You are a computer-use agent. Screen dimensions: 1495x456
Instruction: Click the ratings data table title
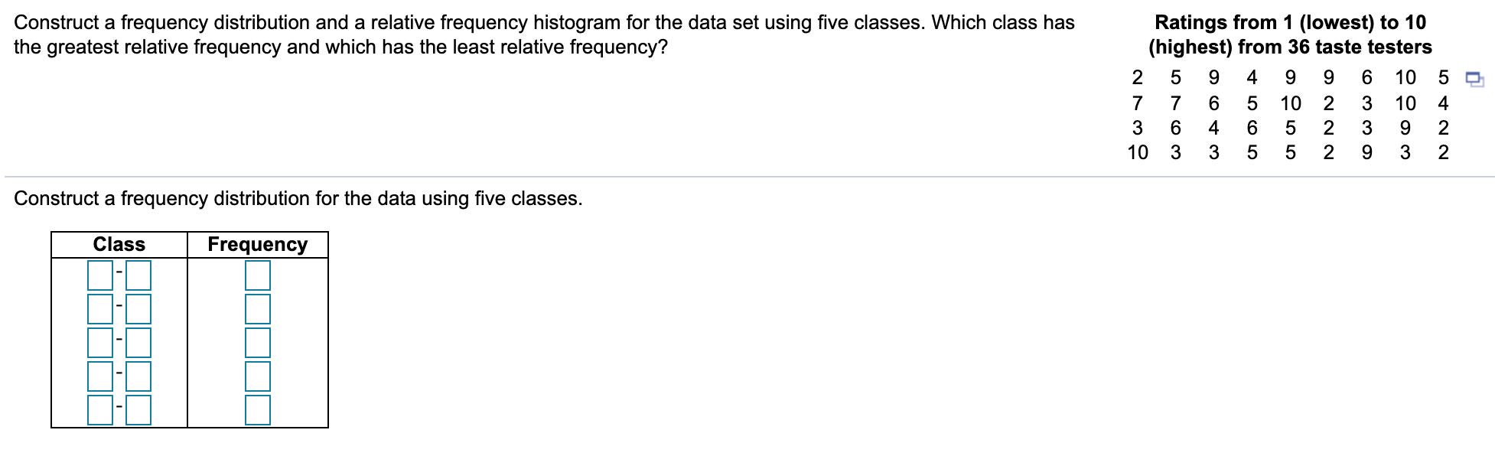pos(1290,34)
